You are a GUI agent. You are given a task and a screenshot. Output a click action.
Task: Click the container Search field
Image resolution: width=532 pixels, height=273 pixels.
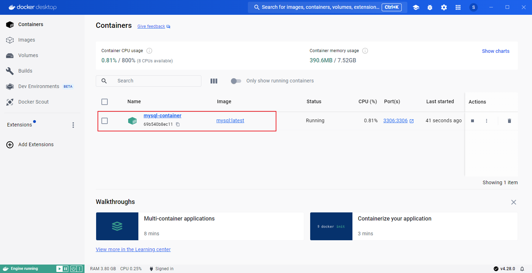pos(149,81)
